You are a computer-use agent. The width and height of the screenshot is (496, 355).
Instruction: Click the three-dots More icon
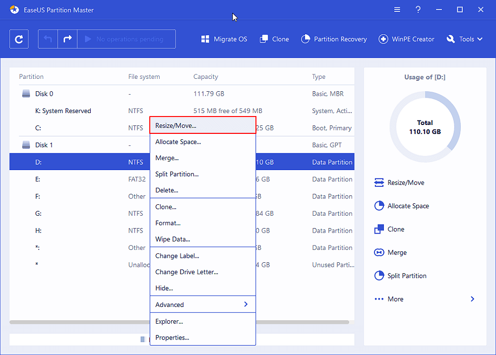pyautogui.click(x=379, y=299)
